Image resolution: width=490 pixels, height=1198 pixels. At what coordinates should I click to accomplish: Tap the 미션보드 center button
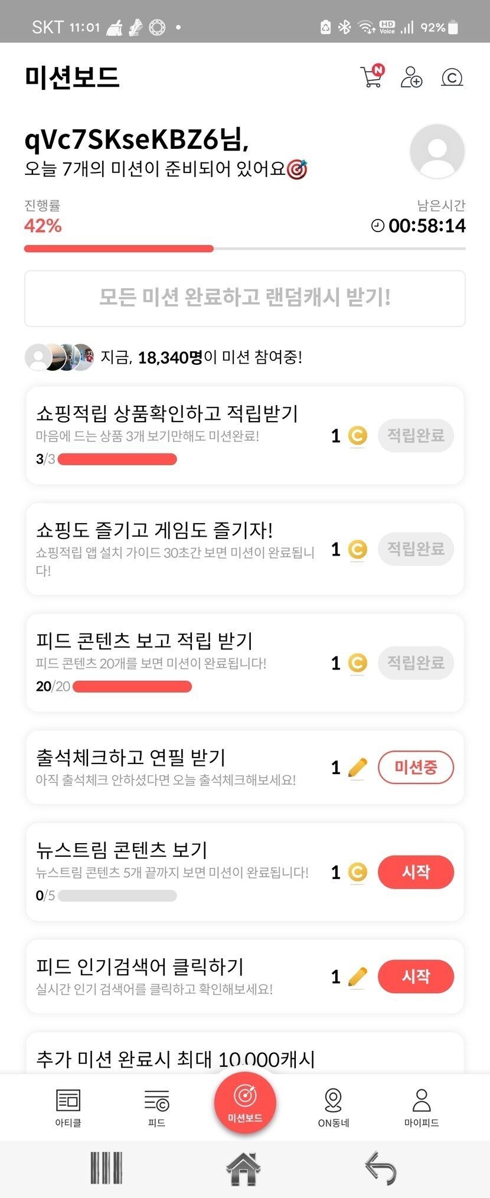pos(245,1102)
